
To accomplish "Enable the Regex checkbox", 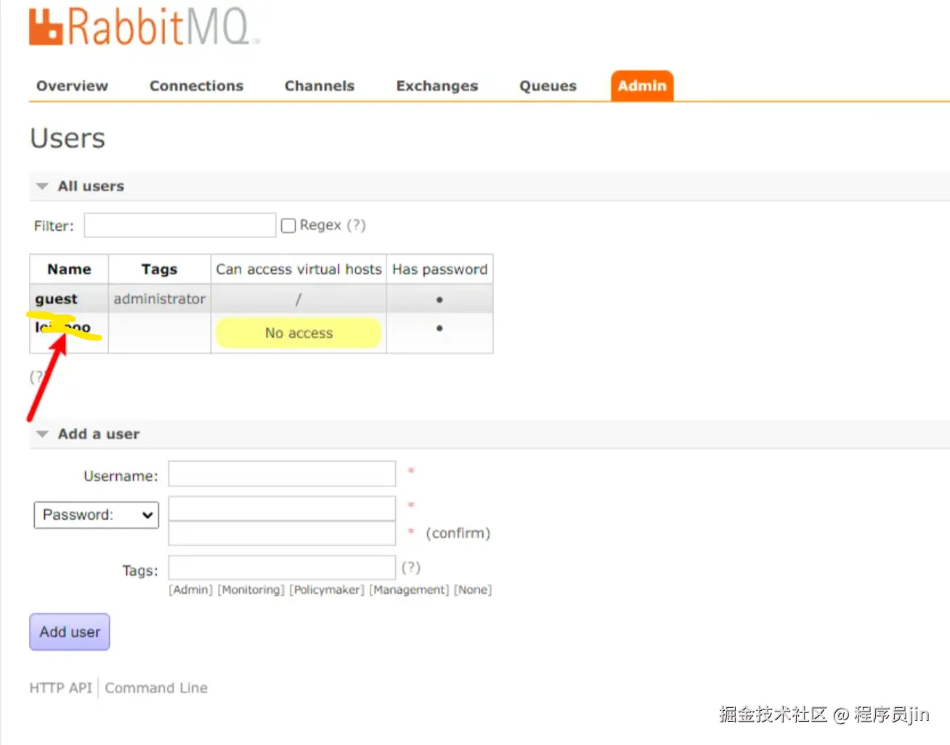I will click(x=288, y=226).
